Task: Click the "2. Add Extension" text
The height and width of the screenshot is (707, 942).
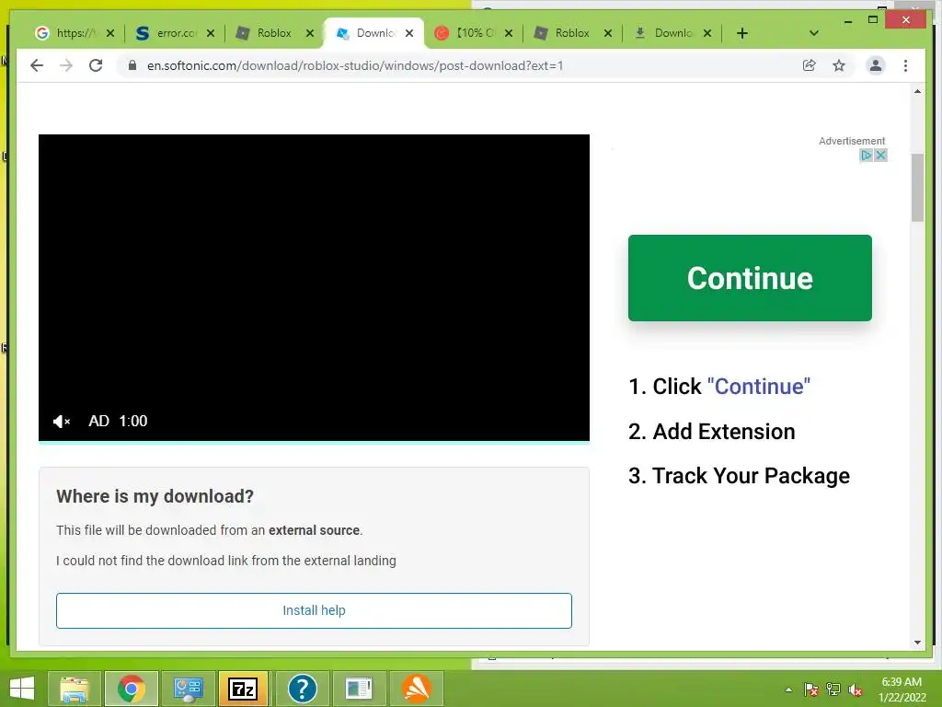Action: point(711,432)
